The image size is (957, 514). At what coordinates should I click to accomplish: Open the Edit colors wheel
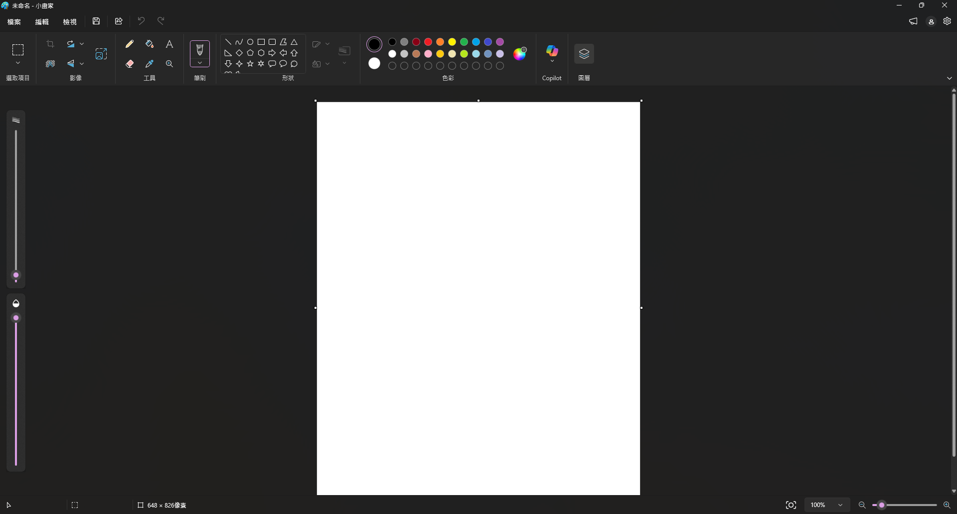point(520,53)
